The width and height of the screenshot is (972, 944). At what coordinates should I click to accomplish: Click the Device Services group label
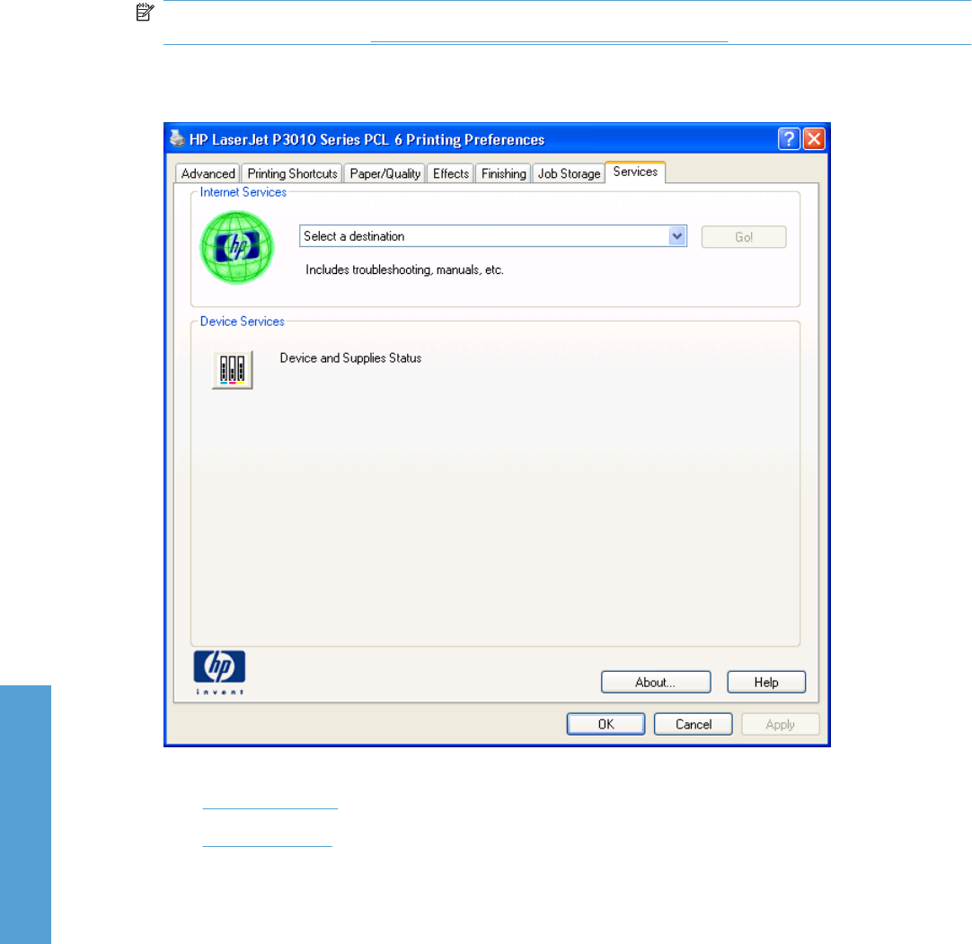point(243,321)
